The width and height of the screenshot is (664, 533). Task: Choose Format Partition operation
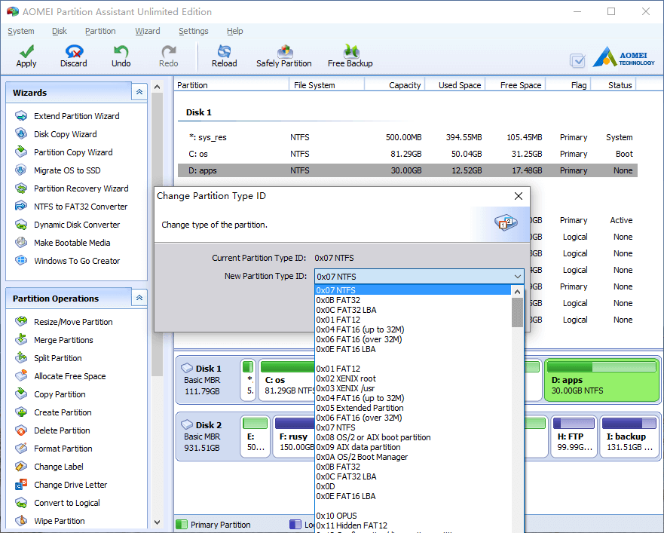tap(63, 449)
